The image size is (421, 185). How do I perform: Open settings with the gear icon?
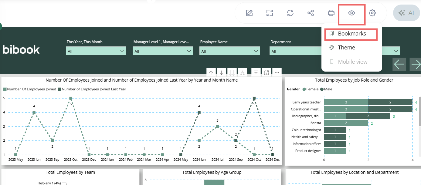click(x=372, y=13)
